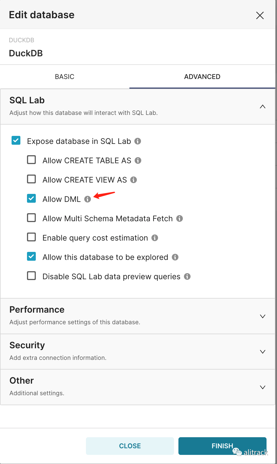The image size is (277, 464).
Task: Click the FINISH button
Action: (222, 446)
